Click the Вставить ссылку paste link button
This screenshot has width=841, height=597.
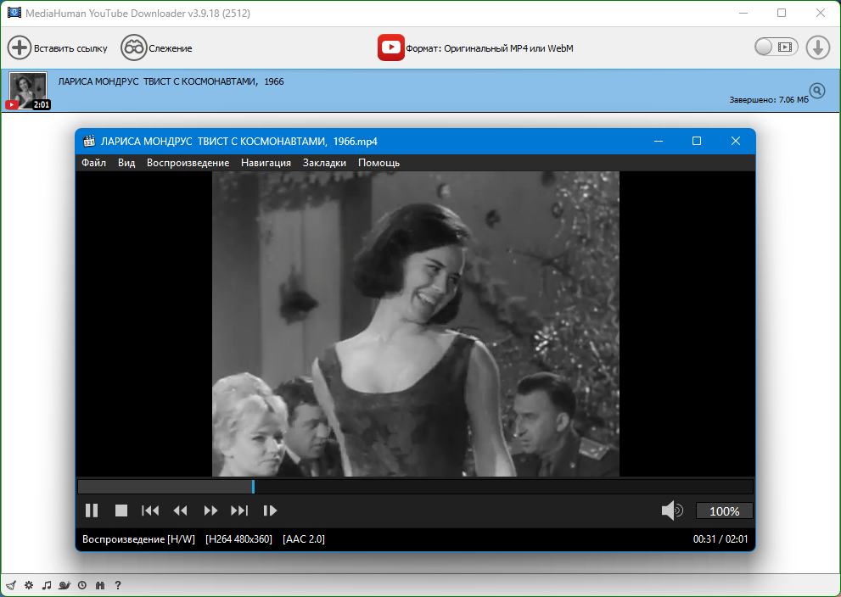(58, 47)
